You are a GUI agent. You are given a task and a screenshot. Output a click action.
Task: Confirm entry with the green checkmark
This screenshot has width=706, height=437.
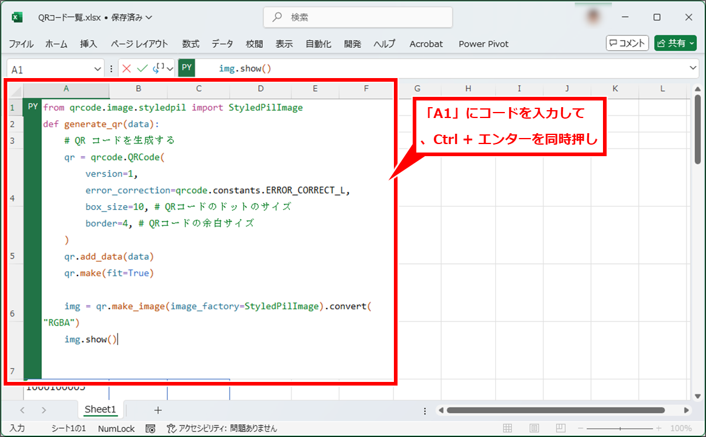click(142, 68)
